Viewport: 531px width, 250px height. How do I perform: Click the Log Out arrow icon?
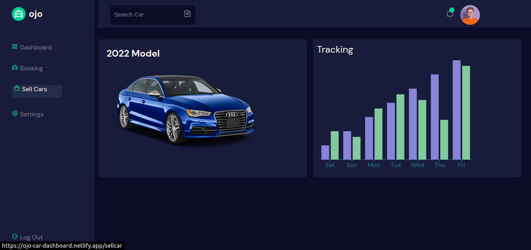pos(15,236)
